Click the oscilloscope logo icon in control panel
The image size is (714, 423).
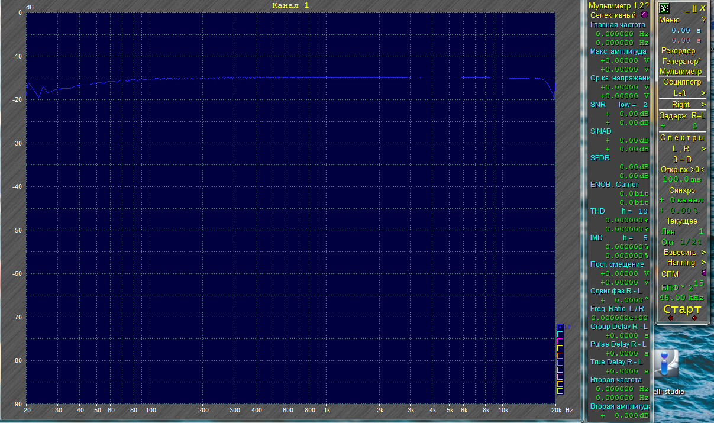click(x=665, y=8)
